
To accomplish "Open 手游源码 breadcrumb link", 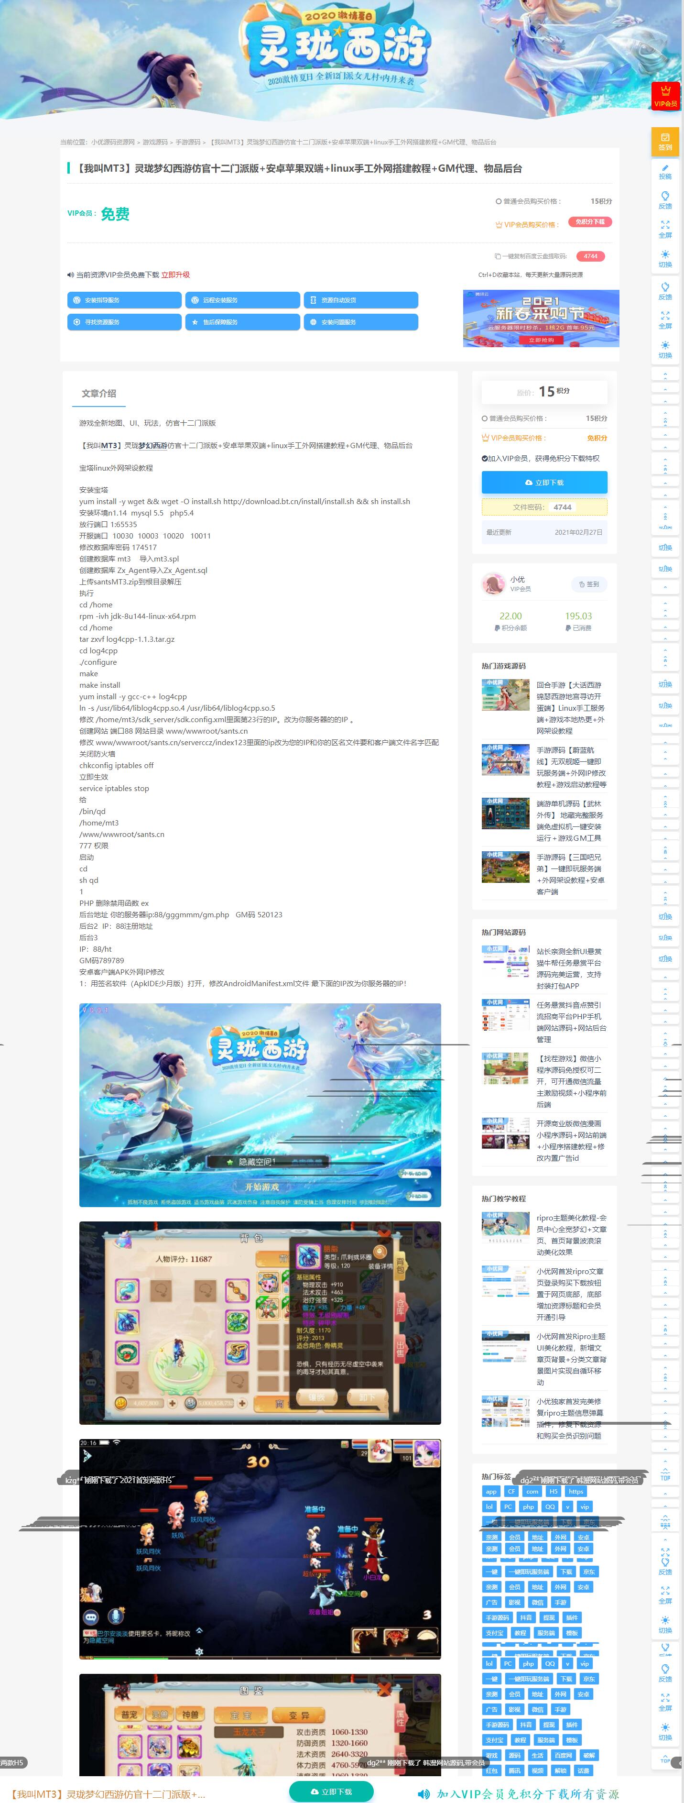I will [188, 142].
